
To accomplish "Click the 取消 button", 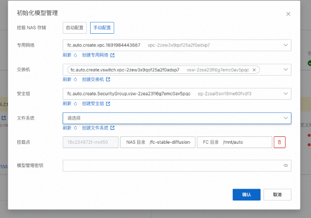I will [x=277, y=195].
